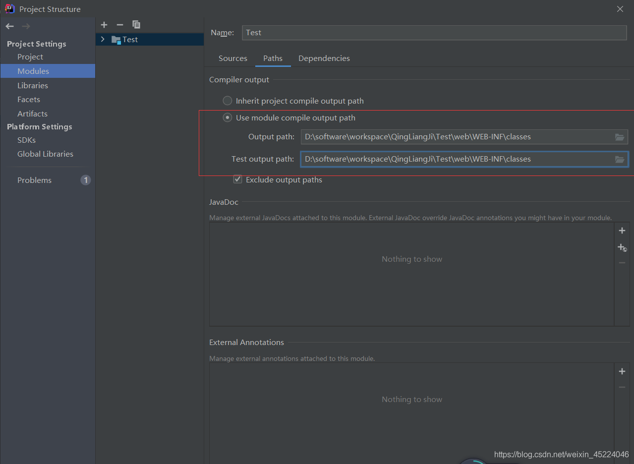Open Libraries in Project Settings

coord(33,85)
